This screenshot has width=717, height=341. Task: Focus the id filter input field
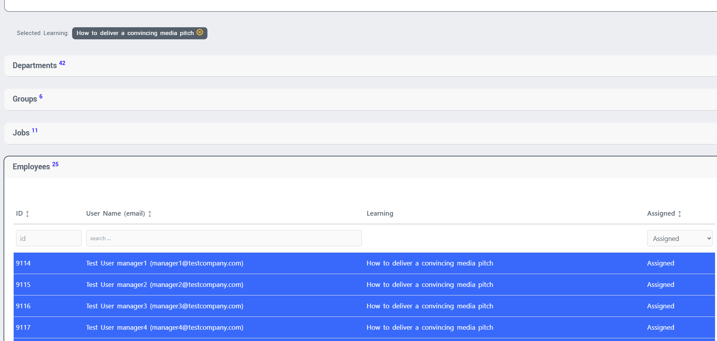click(49, 238)
